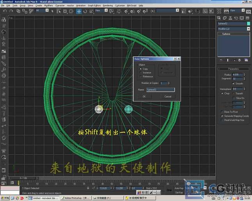Adjust the Segments spinner arrows
Screen dimensions: 252x201
(x=245, y=79)
